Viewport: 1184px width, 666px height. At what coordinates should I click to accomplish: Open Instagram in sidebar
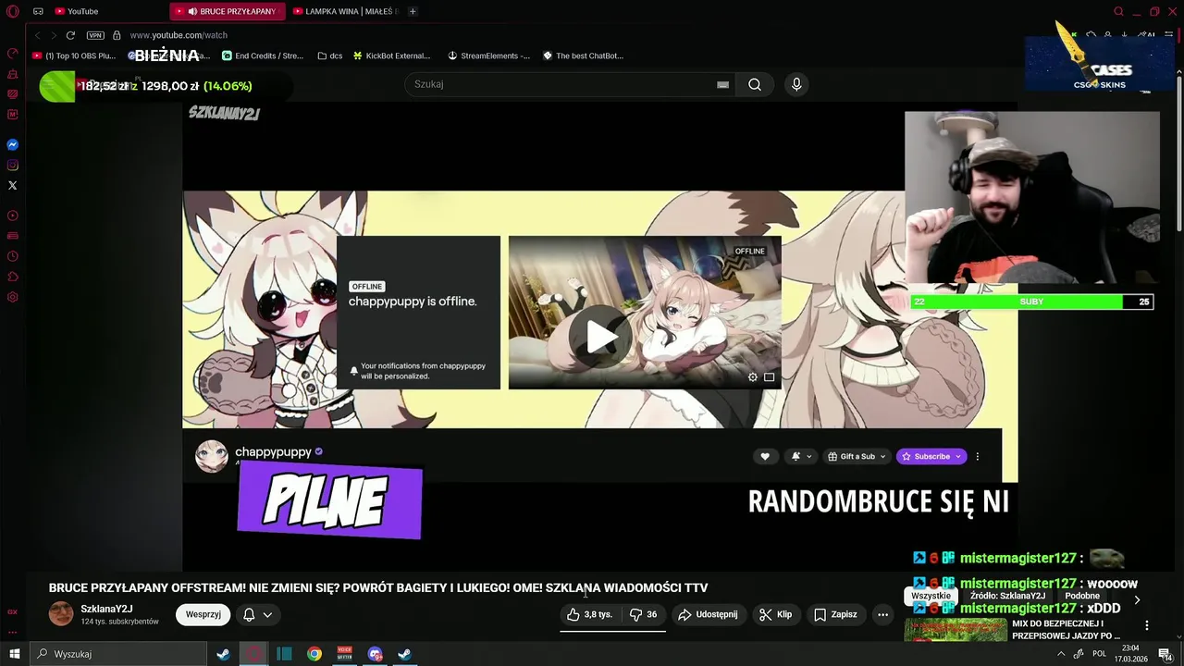coord(13,166)
